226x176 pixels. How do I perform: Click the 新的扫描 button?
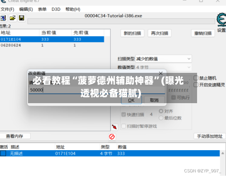click(132, 33)
